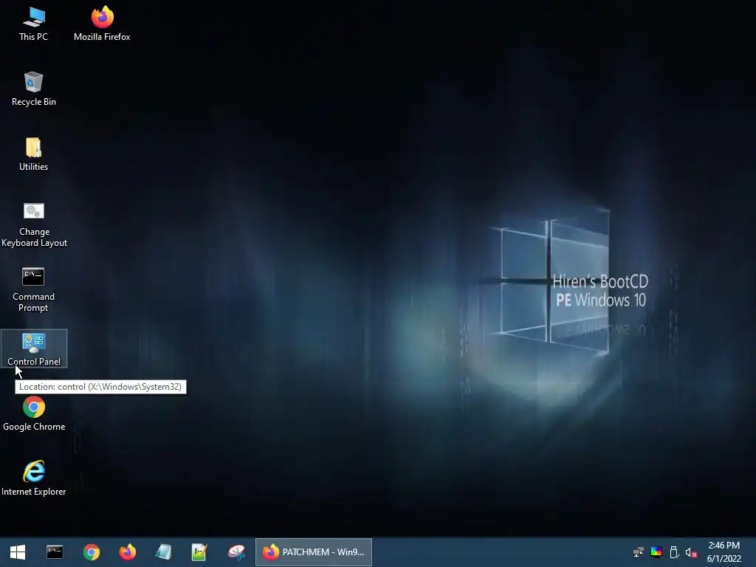Open the green notepad taskbar icon
Screen dimensions: 756x567
point(199,552)
